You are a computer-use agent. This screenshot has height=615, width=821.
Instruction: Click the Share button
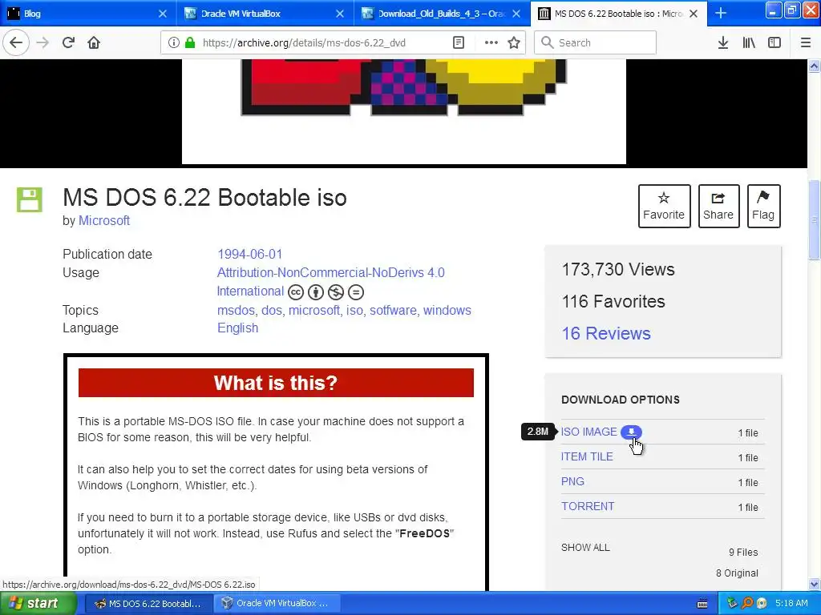click(x=718, y=206)
